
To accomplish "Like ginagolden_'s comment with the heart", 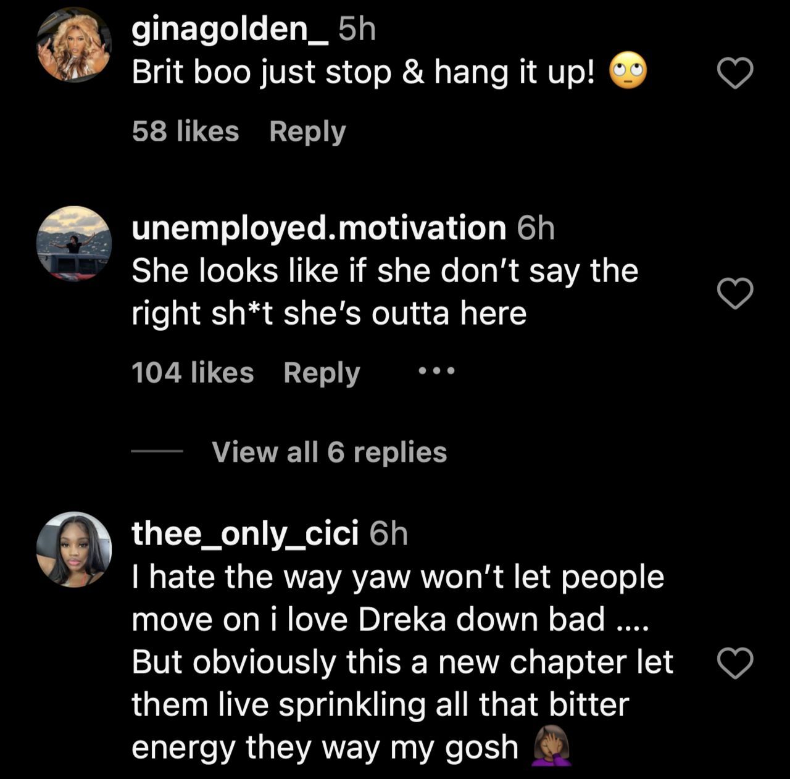I will coord(735,73).
